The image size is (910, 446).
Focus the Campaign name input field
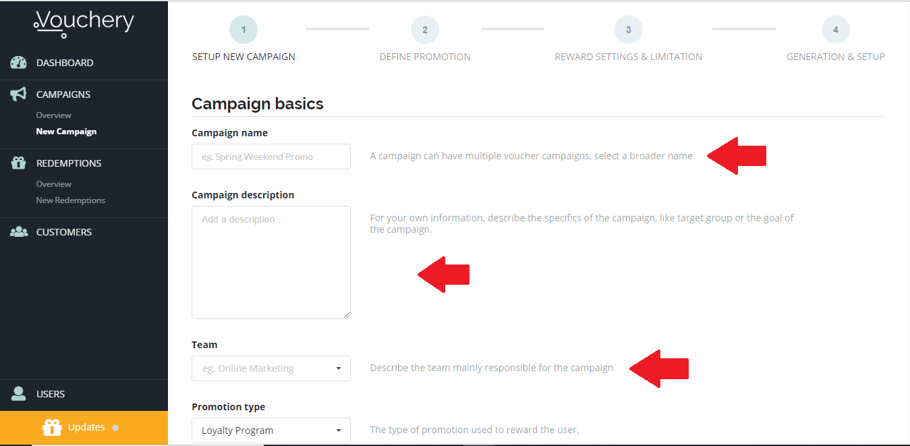[x=271, y=157]
